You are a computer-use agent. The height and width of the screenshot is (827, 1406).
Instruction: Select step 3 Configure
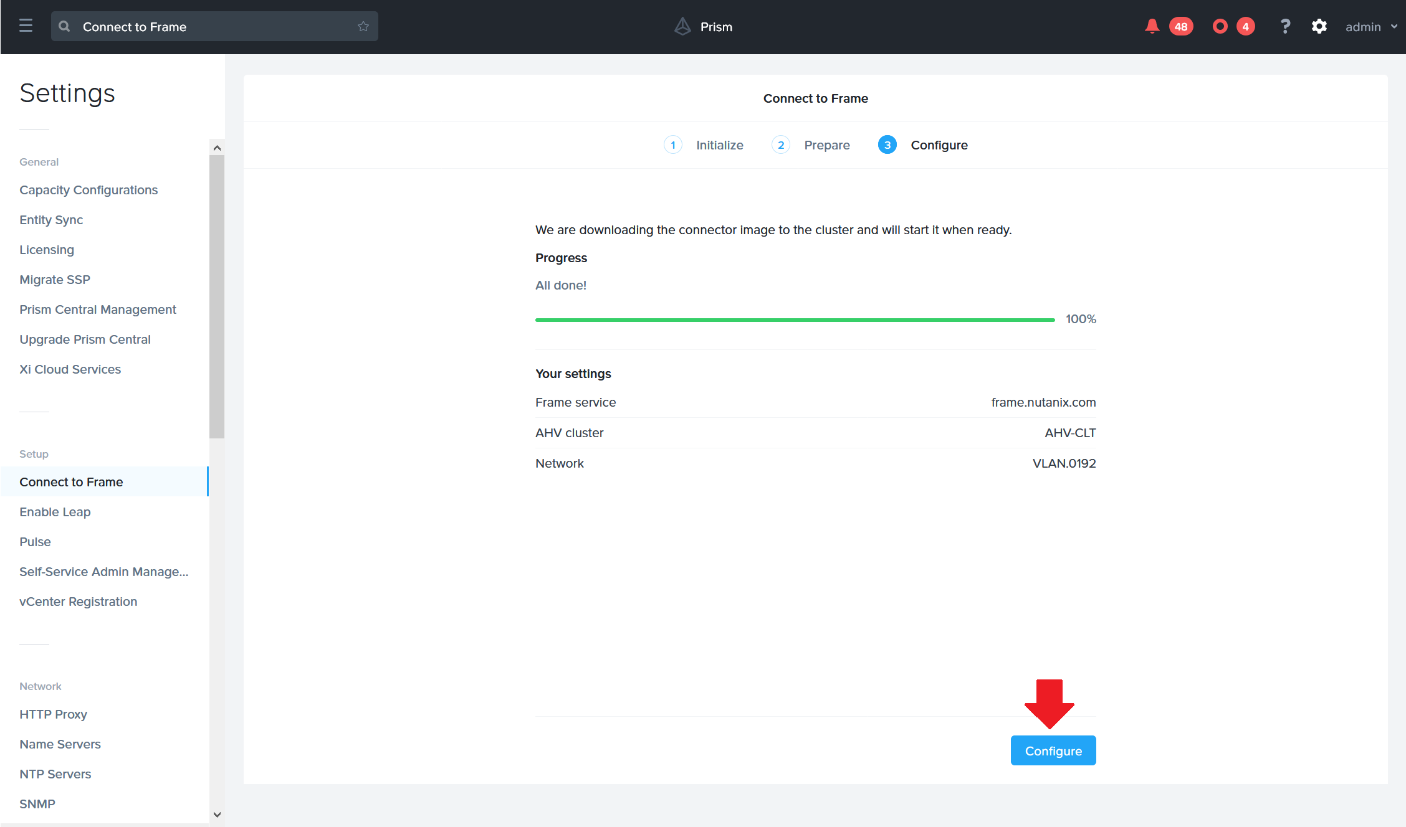pos(923,145)
